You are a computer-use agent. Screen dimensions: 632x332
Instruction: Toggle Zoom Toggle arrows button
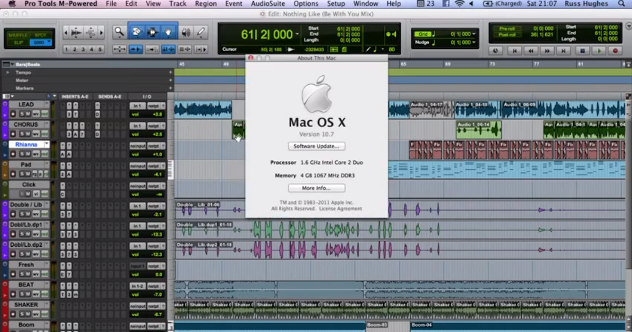[120, 49]
